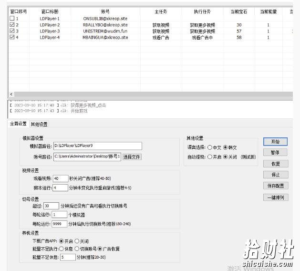Click the left arrow of horizontal scrollbar
This screenshot has width=300, height=271.
click(x=11, y=94)
